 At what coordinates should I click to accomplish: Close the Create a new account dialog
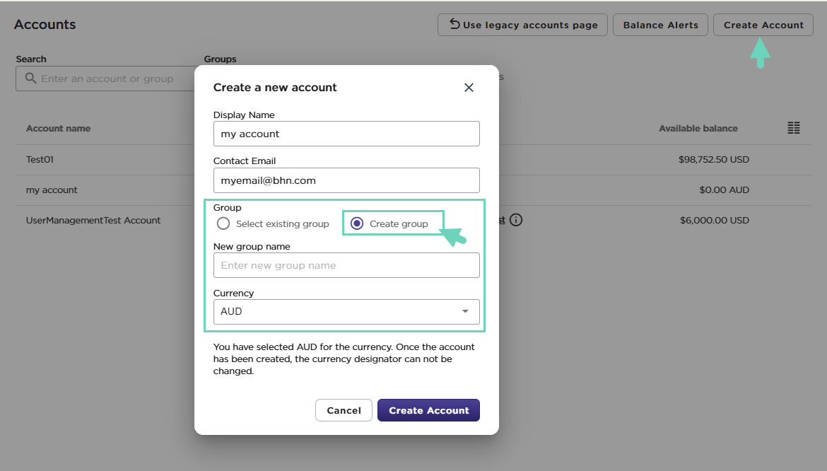[x=468, y=88]
